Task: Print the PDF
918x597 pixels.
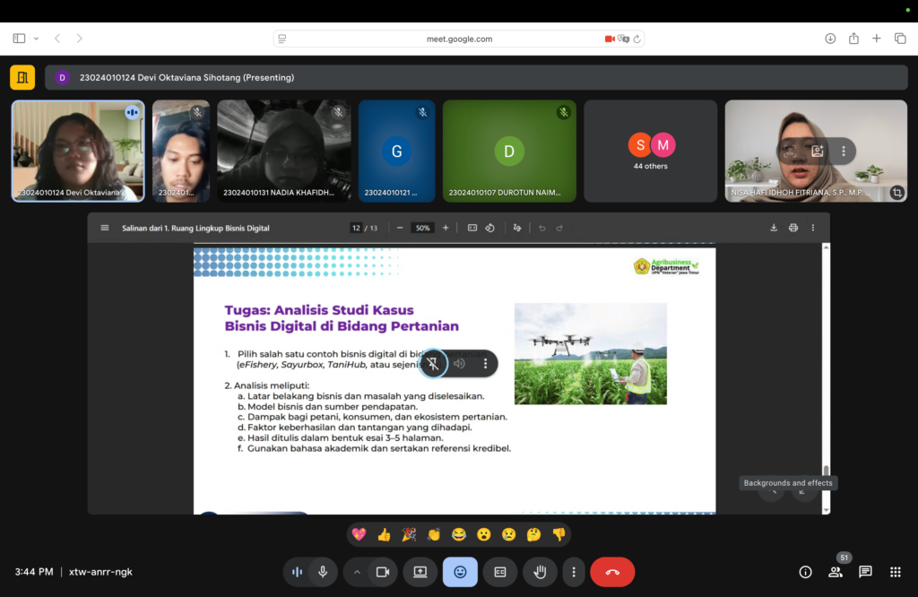Action: (793, 228)
